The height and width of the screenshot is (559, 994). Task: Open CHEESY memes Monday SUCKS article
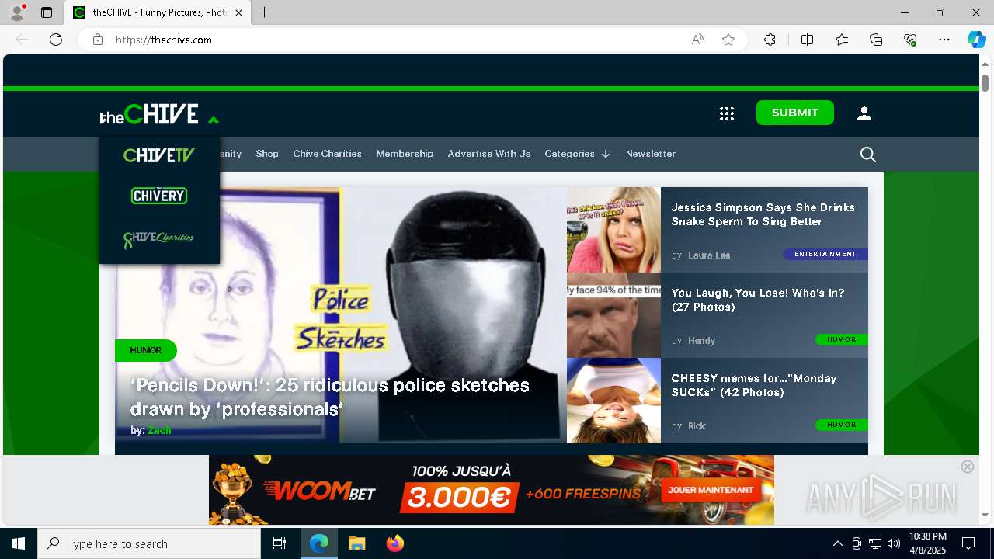point(754,385)
